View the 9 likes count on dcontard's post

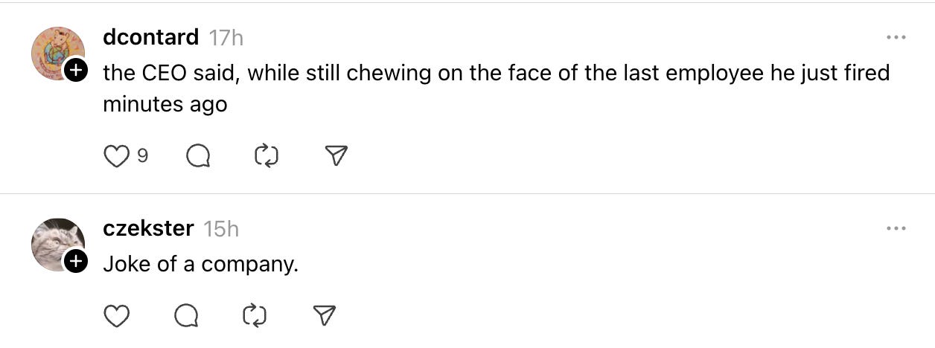142,156
